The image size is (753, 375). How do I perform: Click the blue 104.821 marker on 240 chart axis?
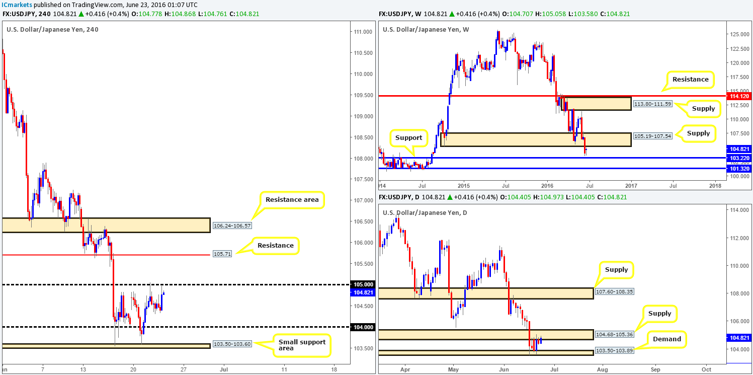tap(362, 292)
